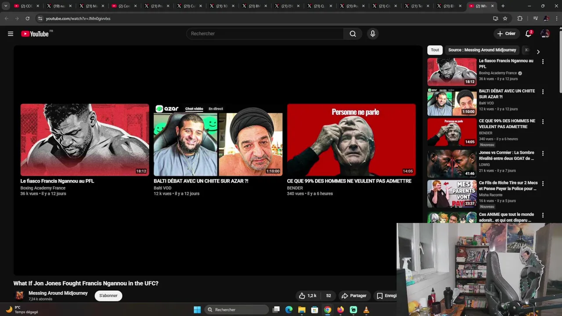Open the YouTube account avatar menu

click(545, 34)
